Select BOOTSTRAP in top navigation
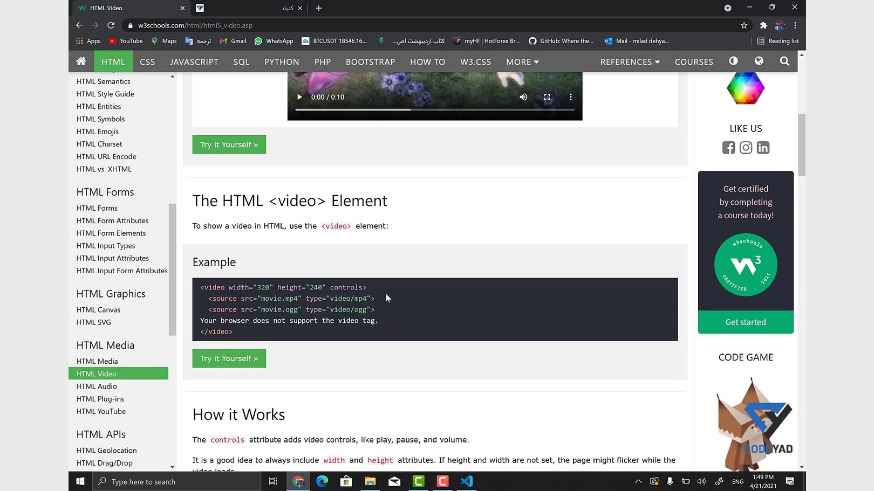 (371, 62)
